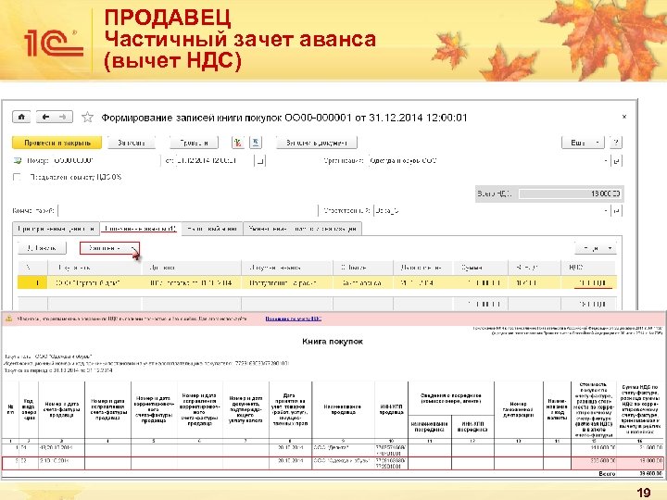The height and width of the screenshot is (500, 667).
Task: Go to the home page via house icon
Action: [21, 117]
